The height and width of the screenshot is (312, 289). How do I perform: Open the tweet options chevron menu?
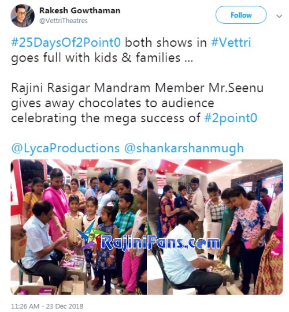[x=279, y=16]
